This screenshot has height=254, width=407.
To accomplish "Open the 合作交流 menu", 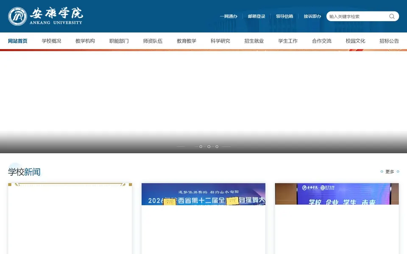I will 322,41.
